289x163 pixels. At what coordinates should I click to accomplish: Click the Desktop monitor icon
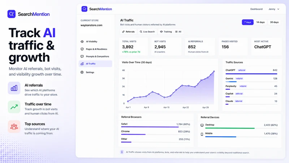[x=202, y=125]
